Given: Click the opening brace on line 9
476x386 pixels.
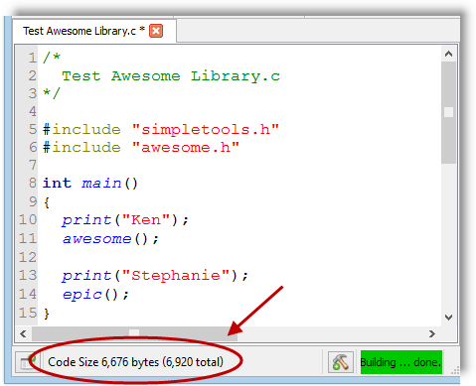Looking at the screenshot, I should 47,202.
